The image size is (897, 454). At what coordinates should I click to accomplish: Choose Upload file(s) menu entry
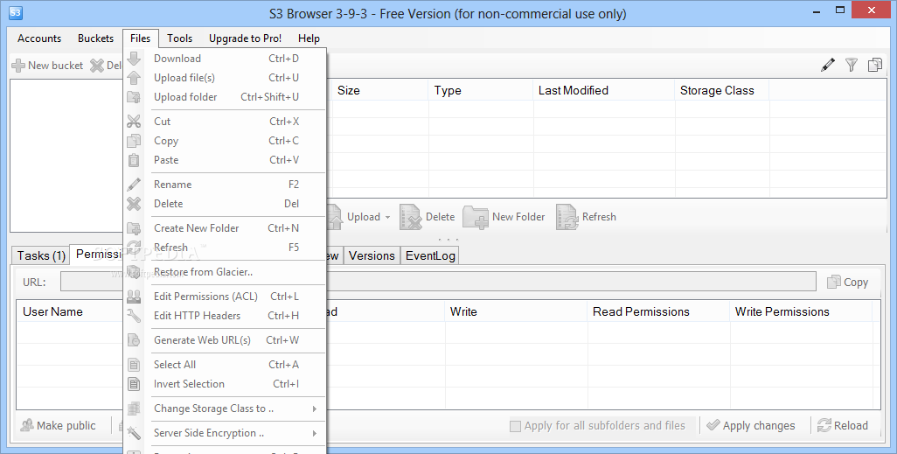click(225, 78)
